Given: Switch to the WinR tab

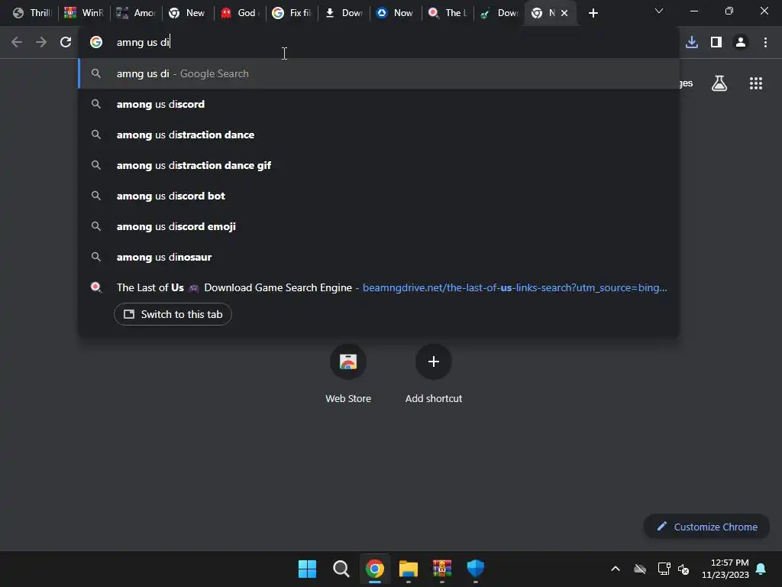Looking at the screenshot, I should pyautogui.click(x=83, y=14).
